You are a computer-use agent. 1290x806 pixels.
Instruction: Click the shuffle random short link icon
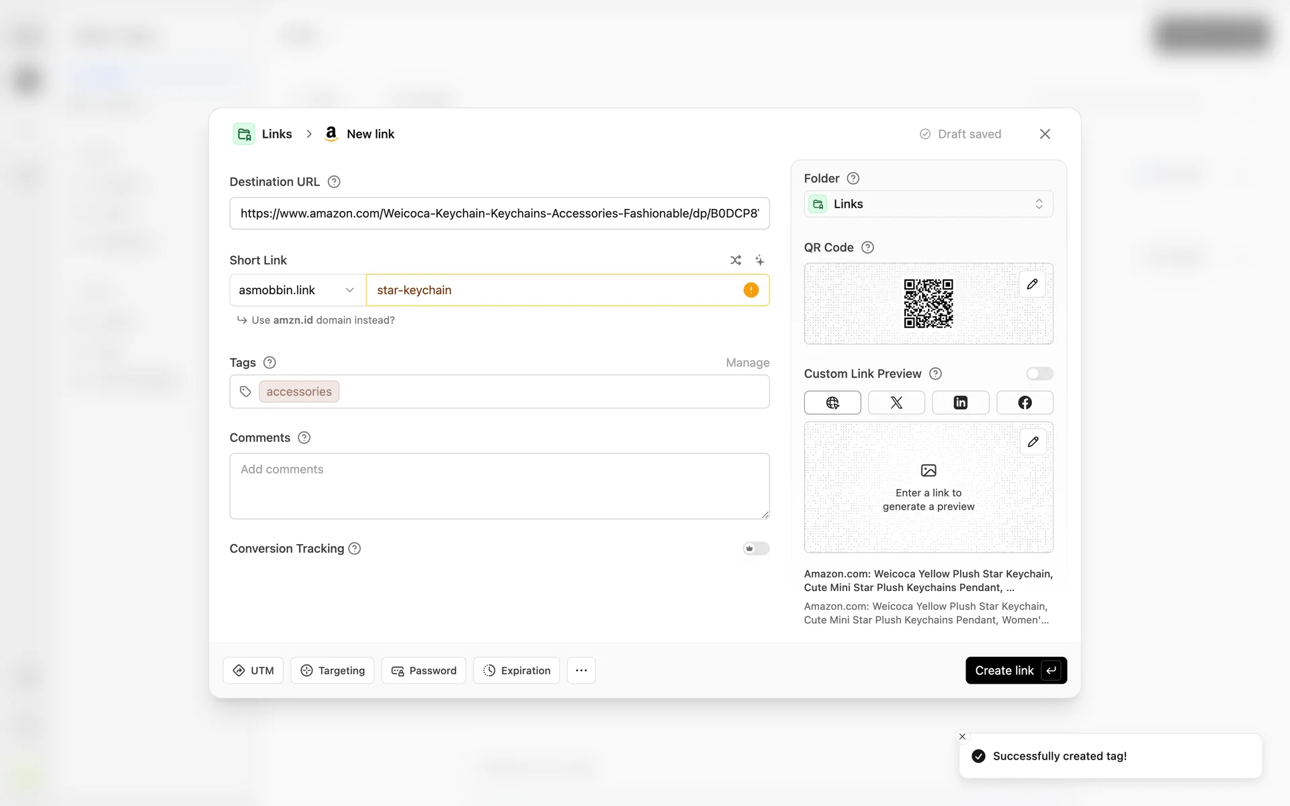tap(736, 260)
